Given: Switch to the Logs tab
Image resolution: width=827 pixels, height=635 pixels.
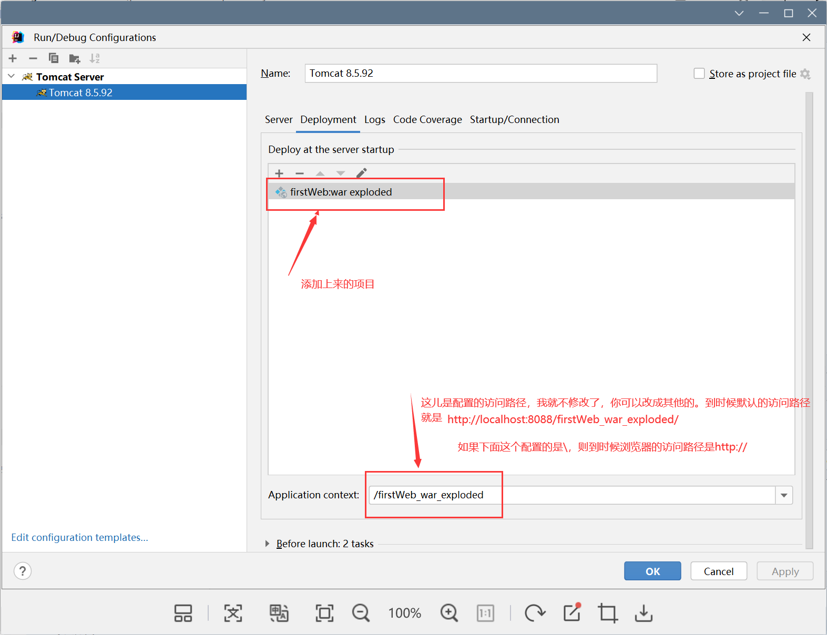Looking at the screenshot, I should coord(375,120).
